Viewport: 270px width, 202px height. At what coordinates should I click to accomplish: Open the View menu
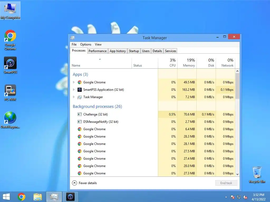tap(98, 44)
